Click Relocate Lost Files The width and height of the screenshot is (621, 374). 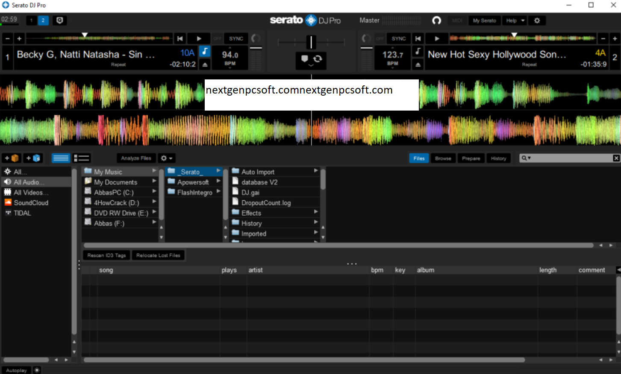(x=158, y=255)
